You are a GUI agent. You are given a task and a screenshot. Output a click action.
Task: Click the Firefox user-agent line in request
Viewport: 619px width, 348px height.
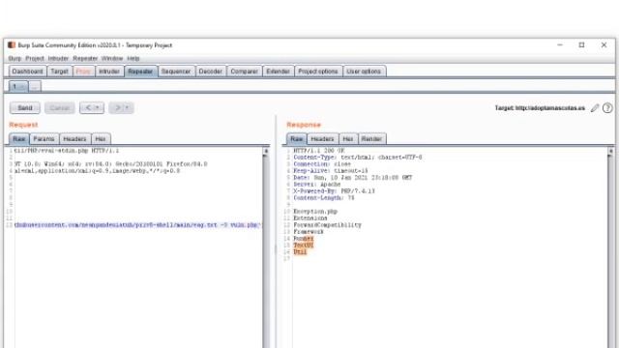pyautogui.click(x=110, y=164)
